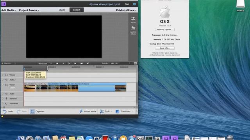The height and width of the screenshot is (140, 250).
Task: Click the Narration microphone icon
Action: (x=7, y=98)
